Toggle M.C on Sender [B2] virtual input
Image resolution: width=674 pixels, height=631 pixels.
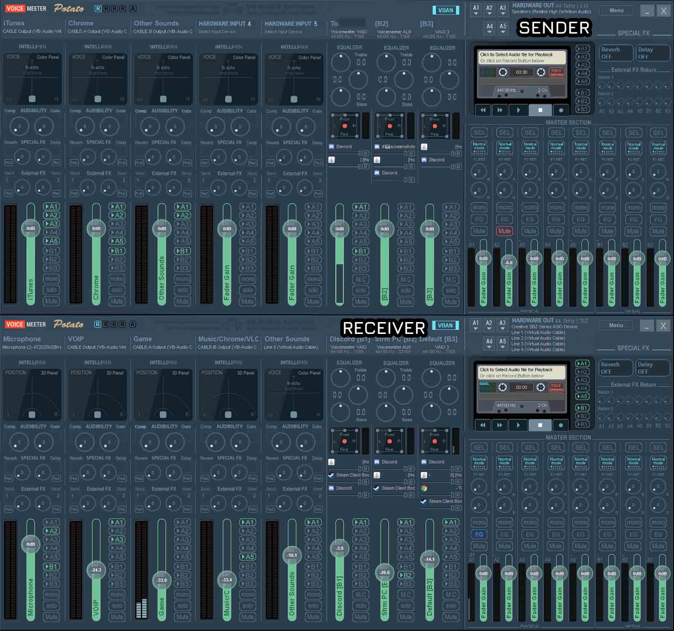pyautogui.click(x=406, y=279)
